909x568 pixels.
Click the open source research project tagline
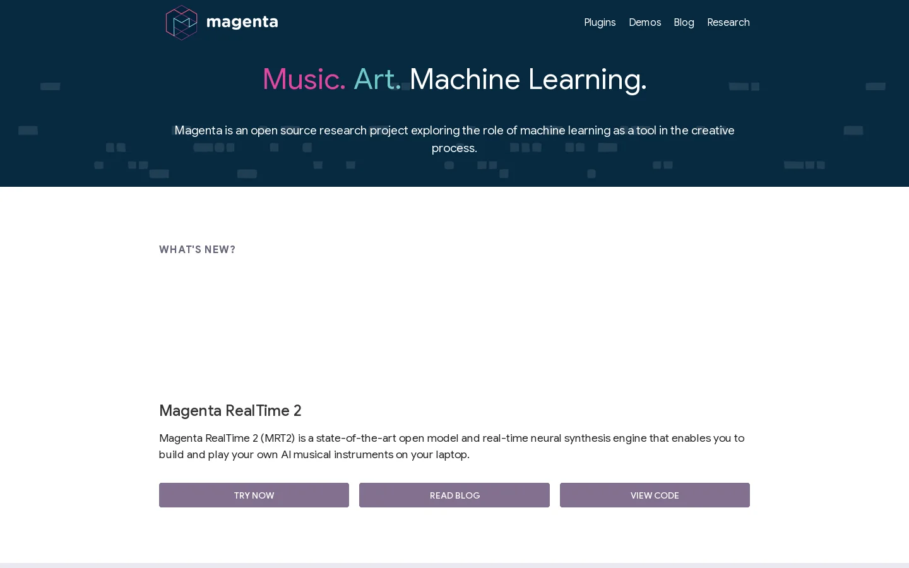(454, 139)
